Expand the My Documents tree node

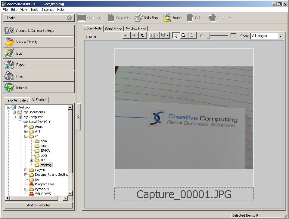coord(14,112)
